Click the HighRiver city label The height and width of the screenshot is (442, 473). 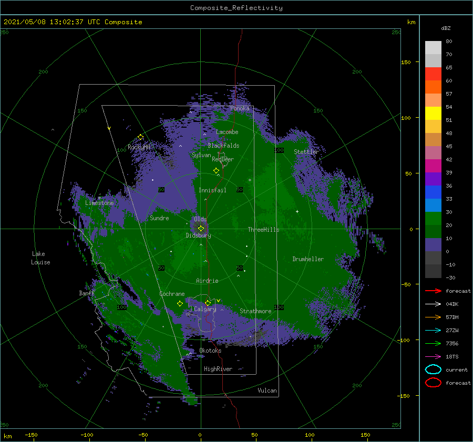click(218, 369)
